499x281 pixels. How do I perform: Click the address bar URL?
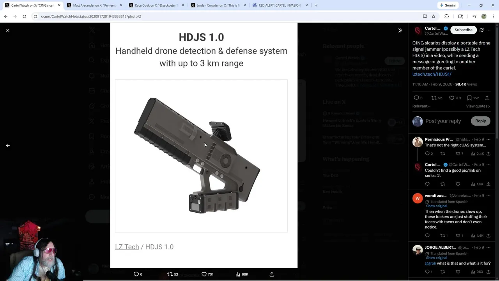click(91, 16)
